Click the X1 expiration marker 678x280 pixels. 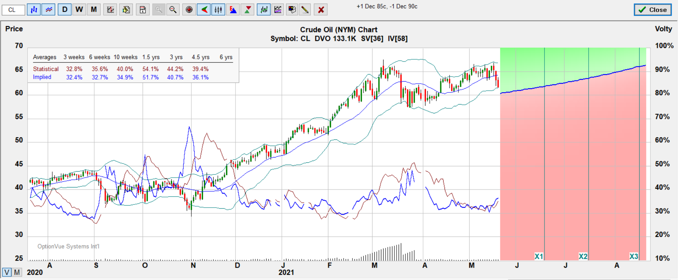tap(539, 256)
